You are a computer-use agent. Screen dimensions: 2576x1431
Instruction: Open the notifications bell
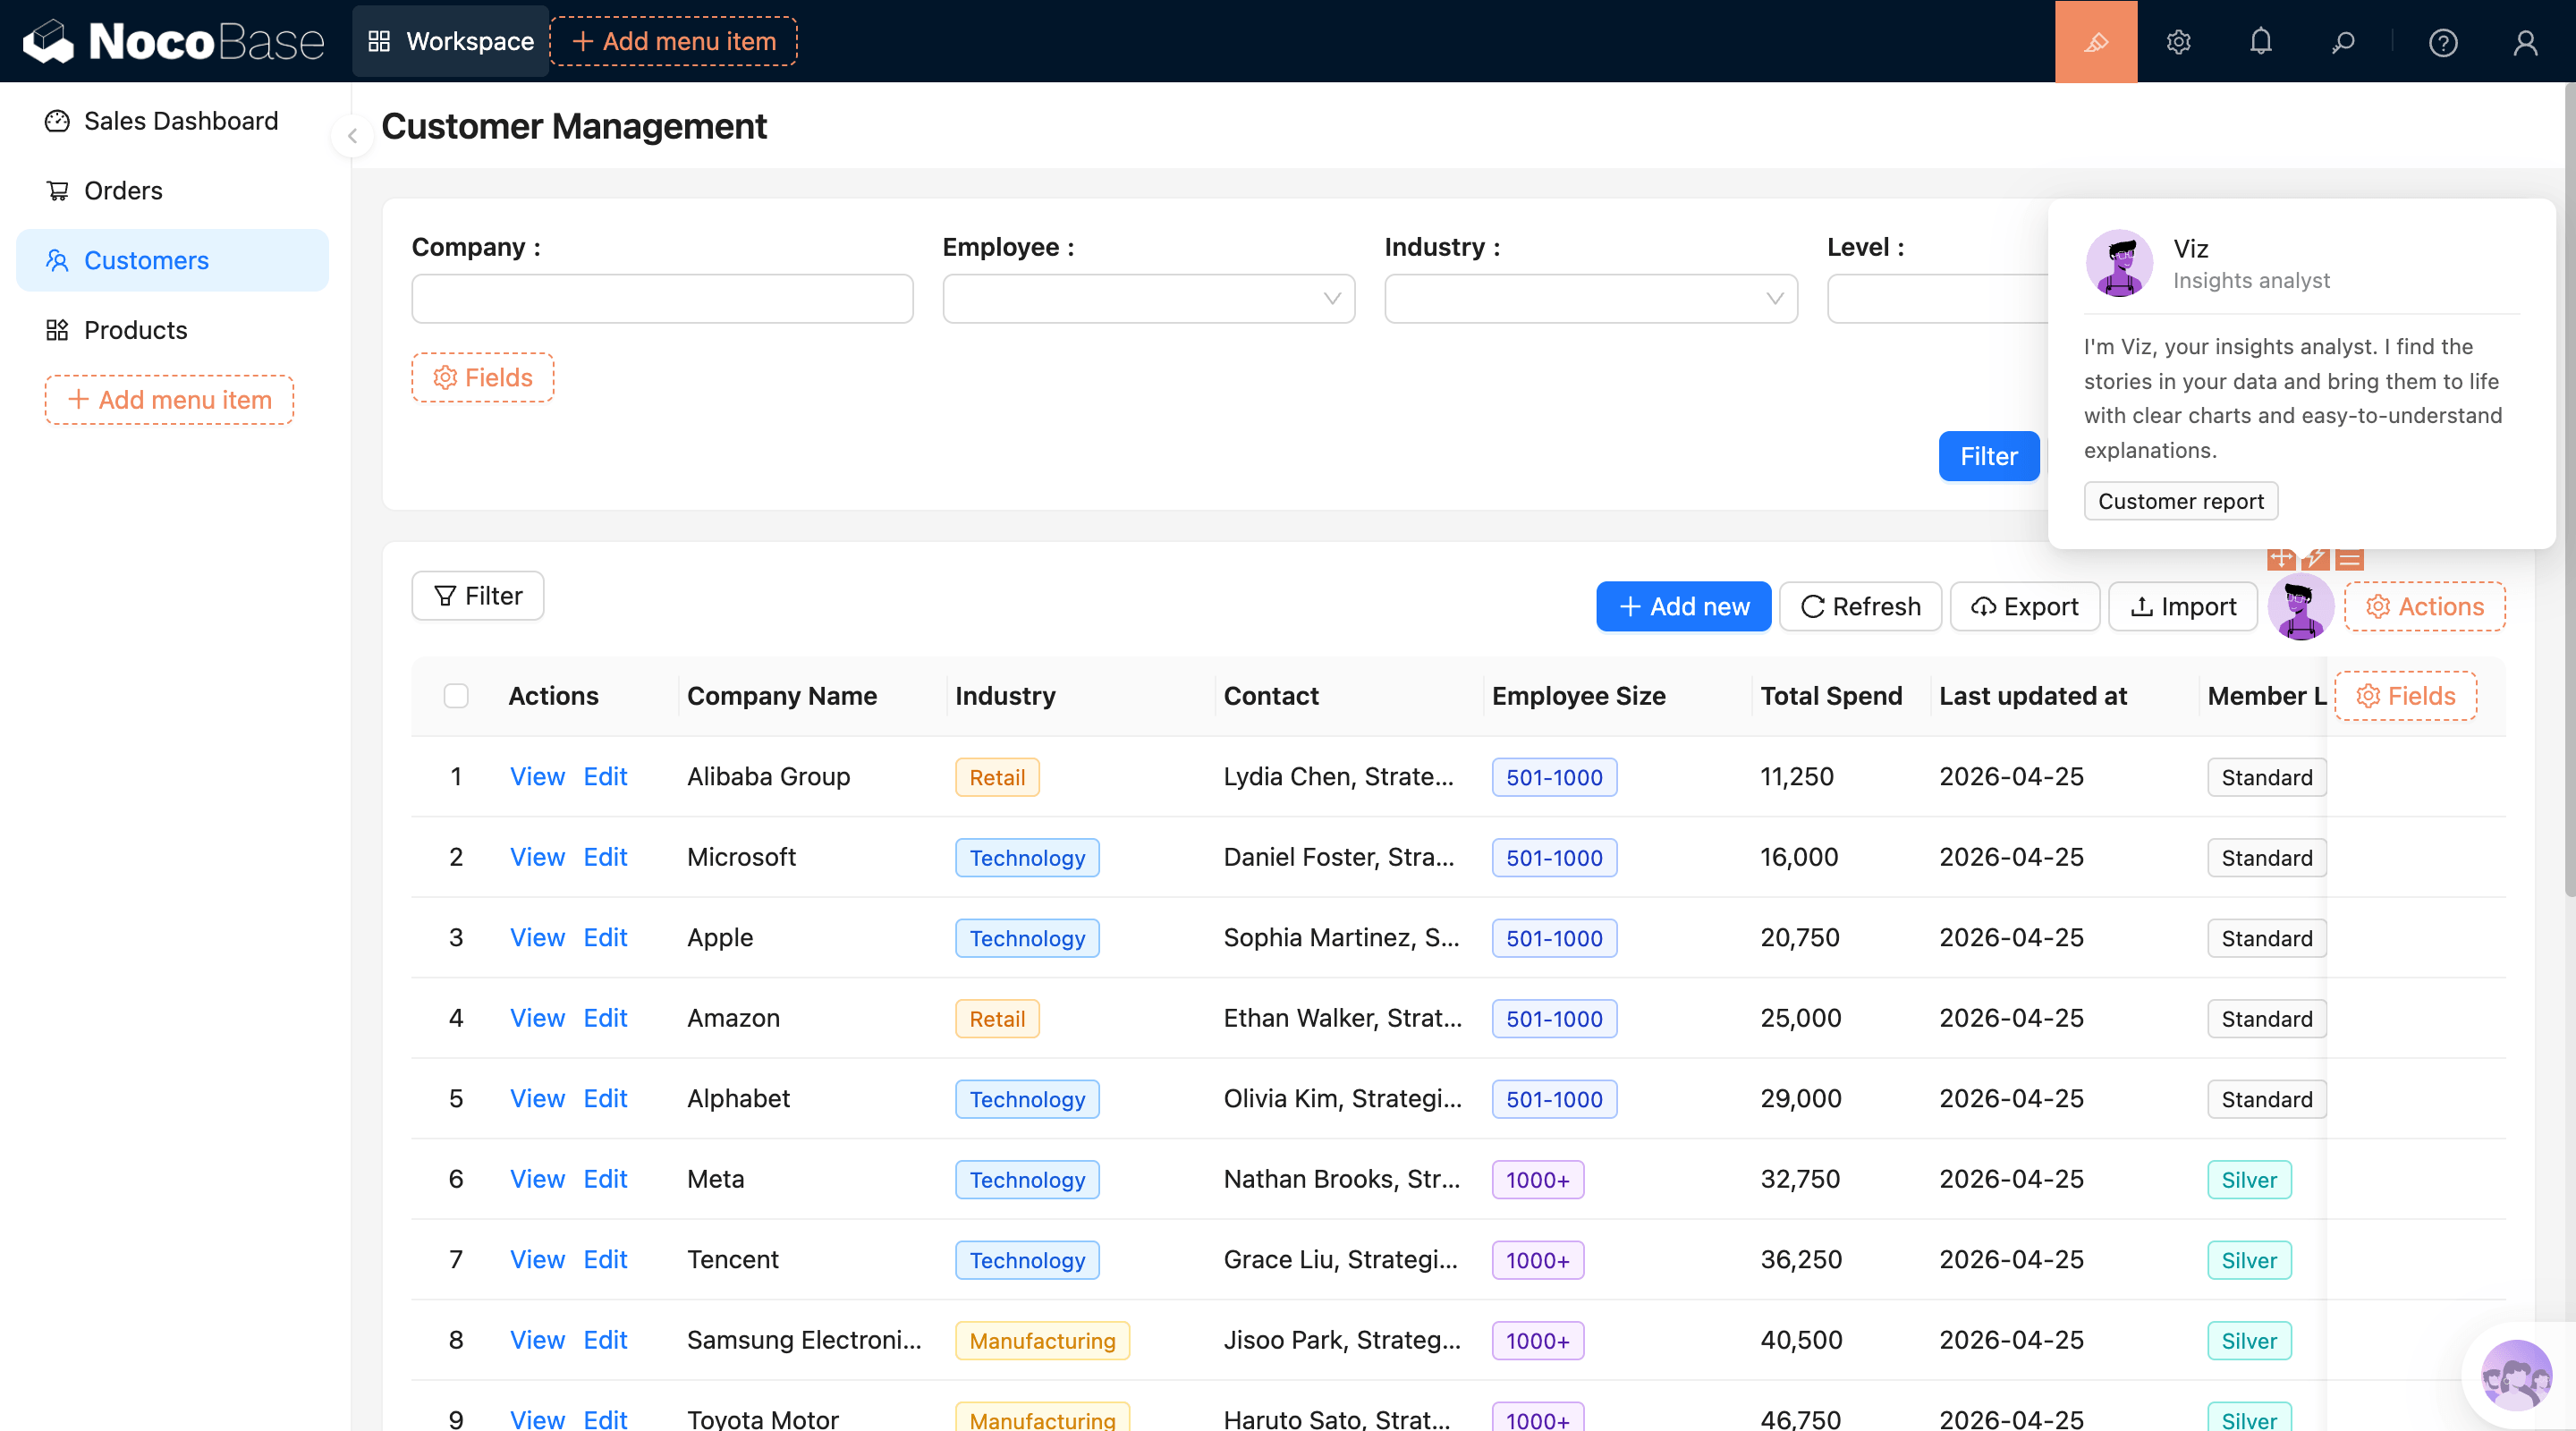pyautogui.click(x=2260, y=42)
